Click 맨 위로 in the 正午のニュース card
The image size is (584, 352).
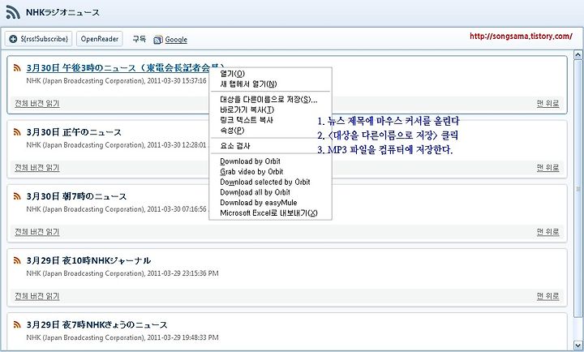[x=547, y=168]
